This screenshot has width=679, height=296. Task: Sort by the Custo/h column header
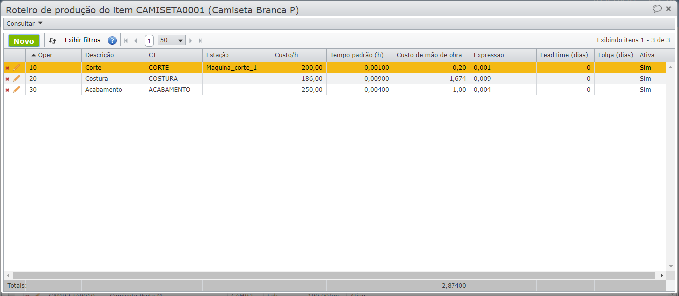pyautogui.click(x=299, y=55)
